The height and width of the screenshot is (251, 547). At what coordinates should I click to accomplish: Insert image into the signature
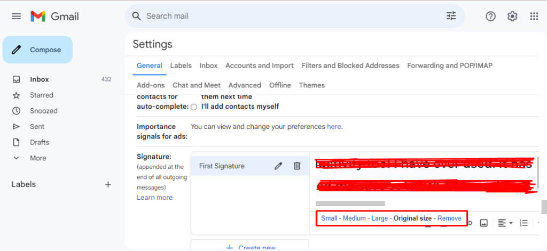[483, 223]
